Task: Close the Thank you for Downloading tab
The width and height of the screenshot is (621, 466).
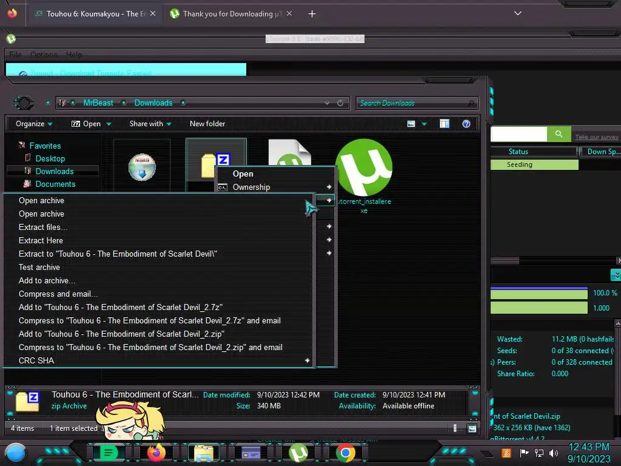Action: coord(289,13)
